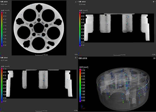The width and height of the screenshot is (156, 112).
Task: Click the volume color bar in the 3D view
Action: pyautogui.click(x=80, y=83)
